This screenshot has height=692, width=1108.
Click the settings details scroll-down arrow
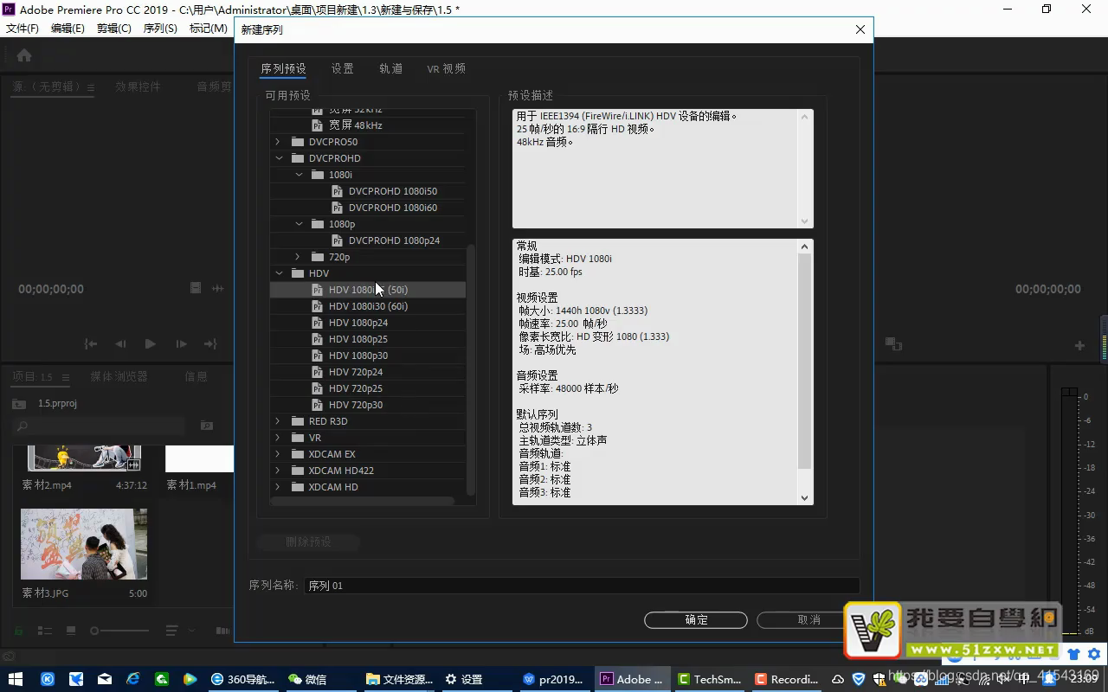point(804,497)
